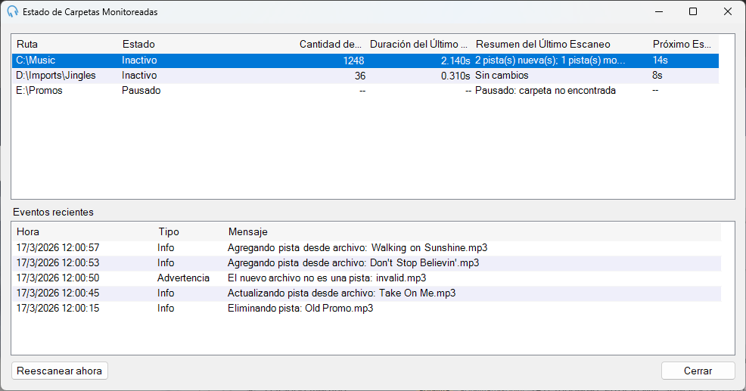746x391 pixels.
Task: Click the Mensaje column header
Action: coord(248,231)
